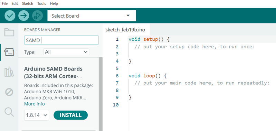This screenshot has width=276, height=131.
Task: Click the Upload arrow button
Action: click(23, 16)
